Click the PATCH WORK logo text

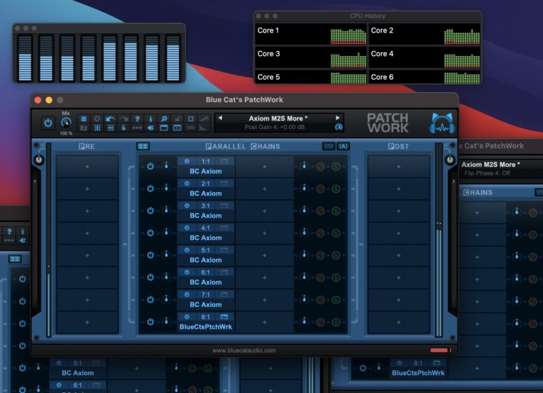[388, 123]
